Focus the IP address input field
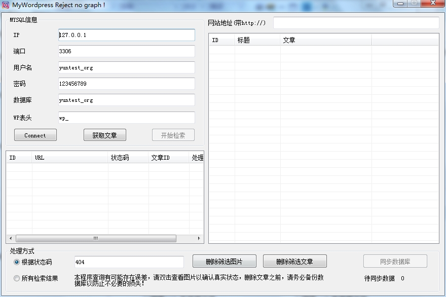 point(127,35)
